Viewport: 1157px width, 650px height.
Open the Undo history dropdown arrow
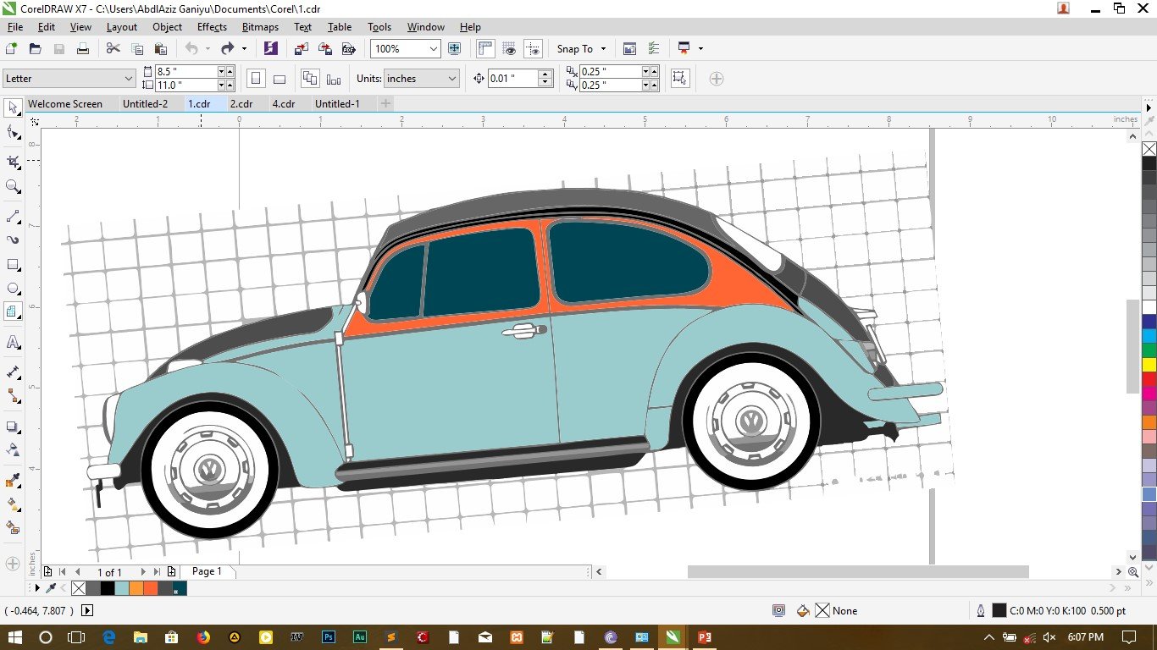[x=208, y=49]
